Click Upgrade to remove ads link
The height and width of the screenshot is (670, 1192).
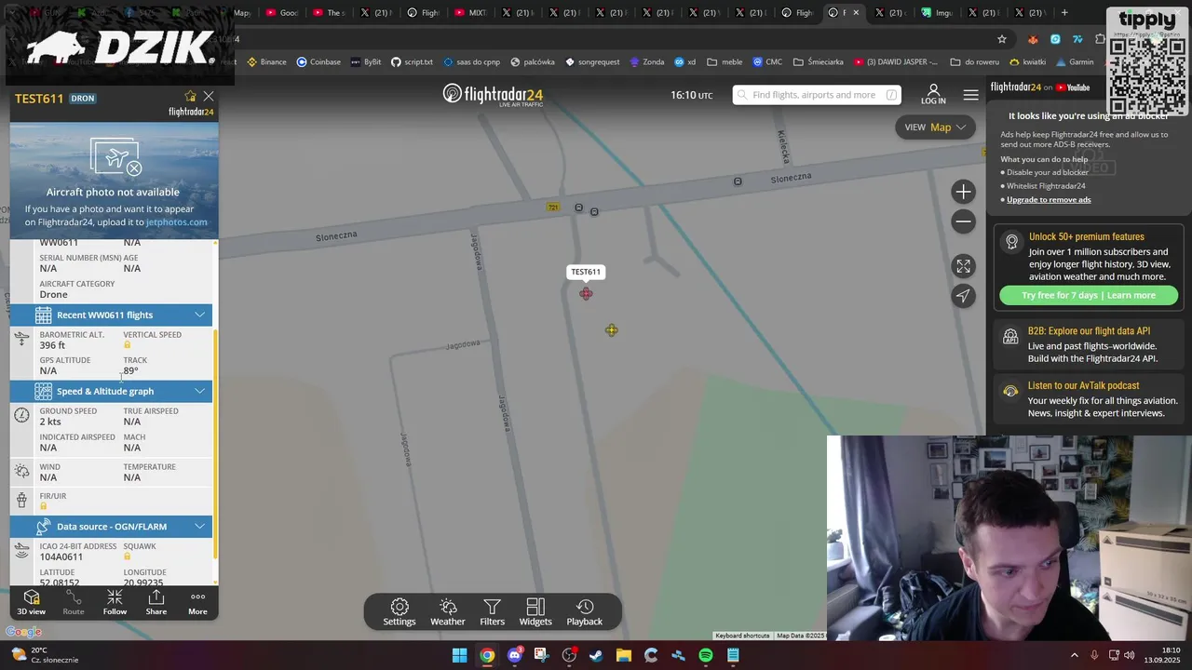point(1049,200)
